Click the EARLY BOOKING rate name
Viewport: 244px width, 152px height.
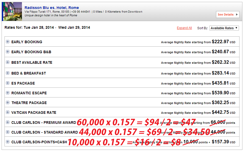(x=27, y=42)
